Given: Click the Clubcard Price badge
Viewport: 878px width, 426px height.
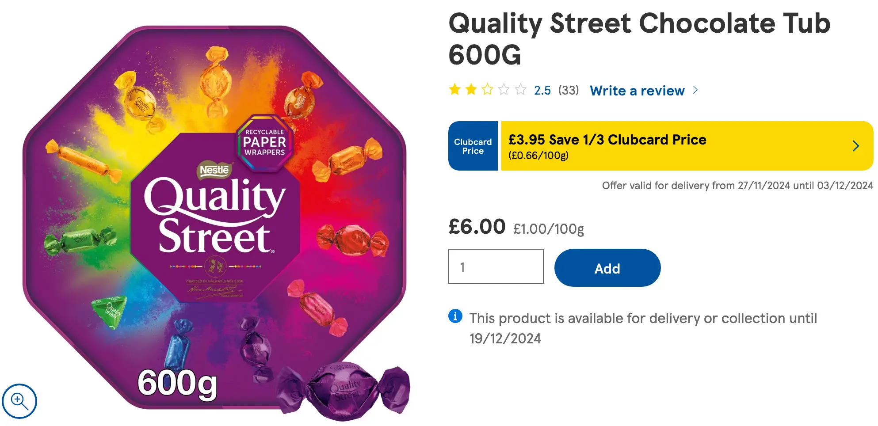Looking at the screenshot, I should (x=473, y=146).
